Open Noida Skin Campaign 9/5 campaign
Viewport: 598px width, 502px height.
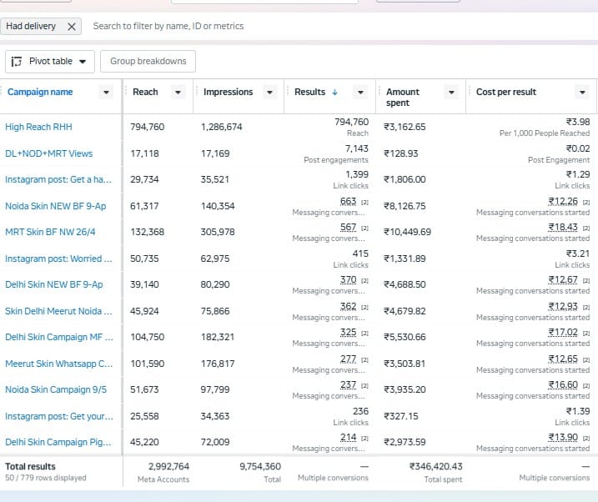point(56,390)
